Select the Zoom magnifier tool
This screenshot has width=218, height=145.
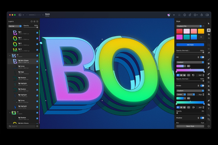click(208, 115)
